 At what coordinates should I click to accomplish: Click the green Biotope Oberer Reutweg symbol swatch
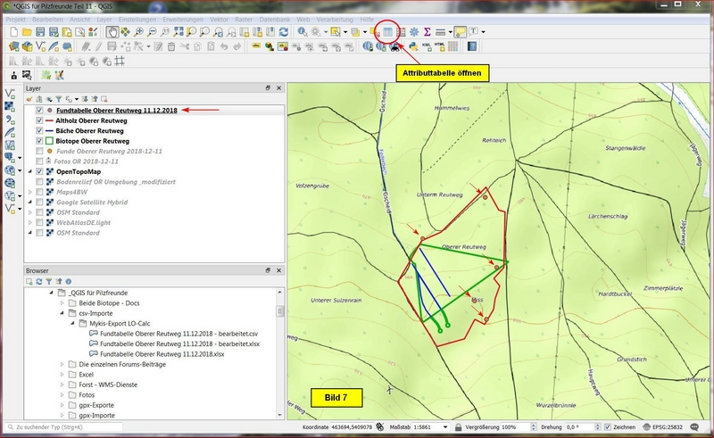click(x=50, y=141)
